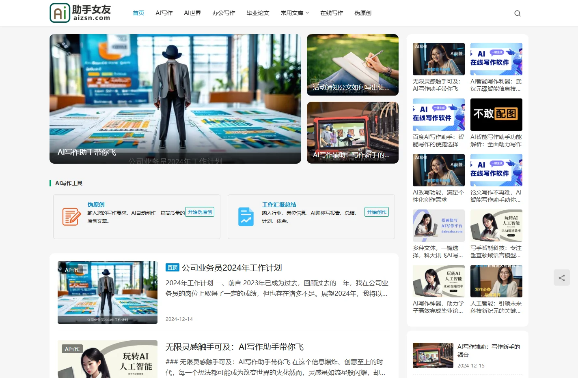Open sidebar thumbnail for 论文写作不再难
The width and height of the screenshot is (578, 378).
point(496,170)
